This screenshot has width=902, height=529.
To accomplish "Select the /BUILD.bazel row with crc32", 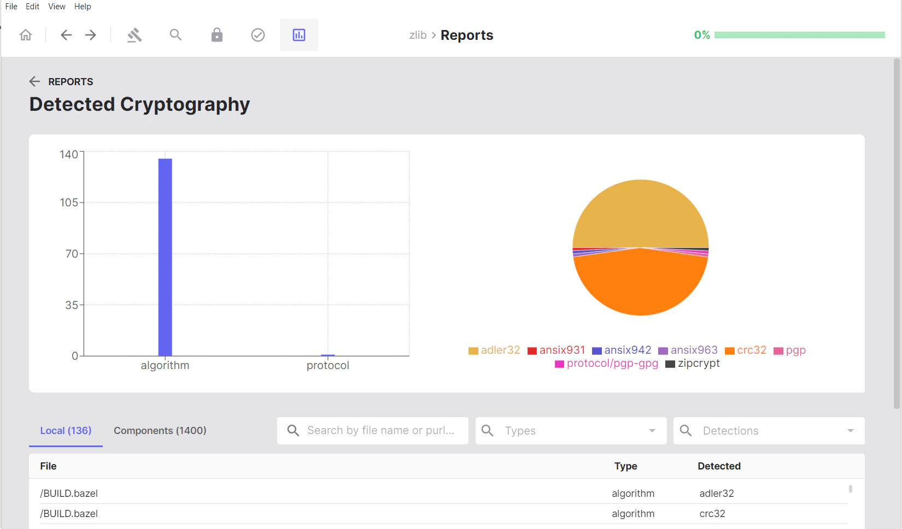I will pyautogui.click(x=443, y=514).
